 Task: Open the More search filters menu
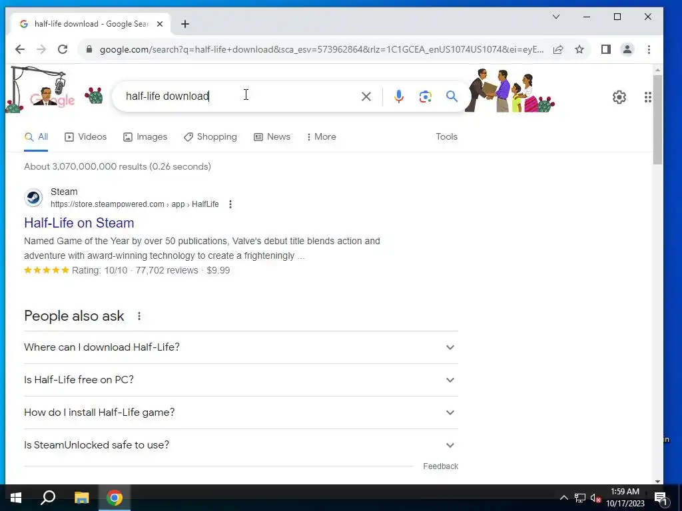click(321, 137)
